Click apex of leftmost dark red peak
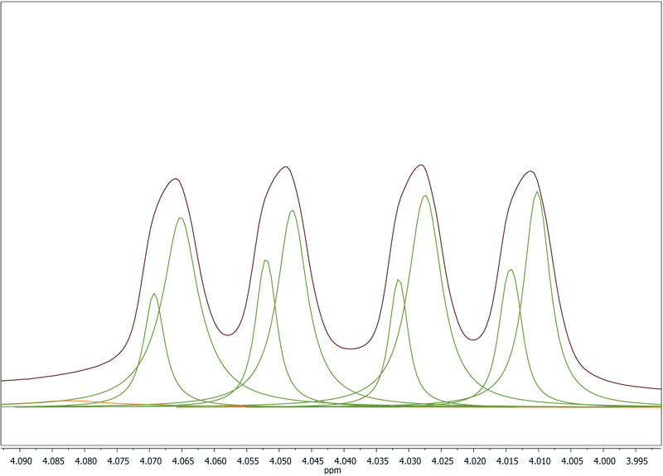 point(176,179)
